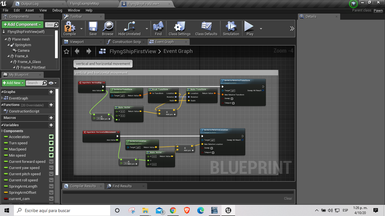Click search magnifier in My Blueprint panel
Viewport: 385px width, 216px height.
click(44, 83)
